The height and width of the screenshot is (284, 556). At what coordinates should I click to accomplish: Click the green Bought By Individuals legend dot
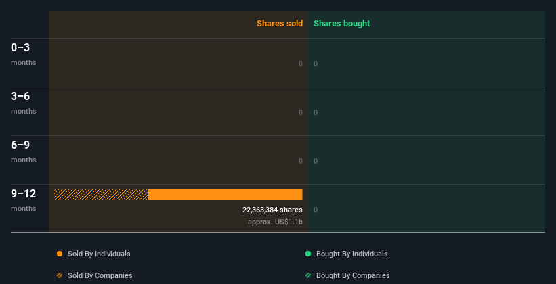click(x=308, y=254)
